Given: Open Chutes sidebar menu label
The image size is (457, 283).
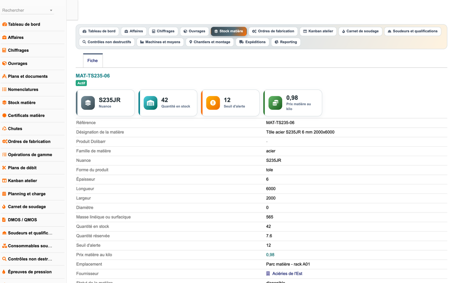Looking at the screenshot, I should tap(15, 128).
